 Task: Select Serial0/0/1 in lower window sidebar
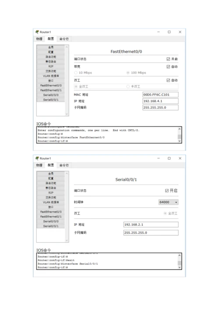pos(51,226)
